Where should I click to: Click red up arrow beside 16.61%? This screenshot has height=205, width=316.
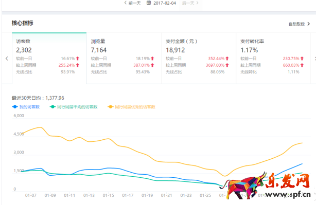(78, 59)
